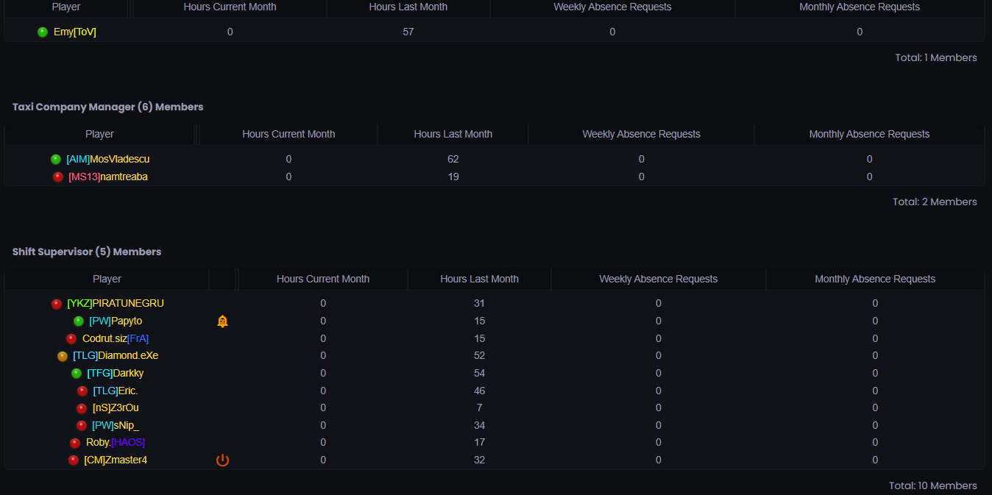Click the green status dot beside [AIM]MosVladescu
This screenshot has height=495, width=992.
point(56,160)
